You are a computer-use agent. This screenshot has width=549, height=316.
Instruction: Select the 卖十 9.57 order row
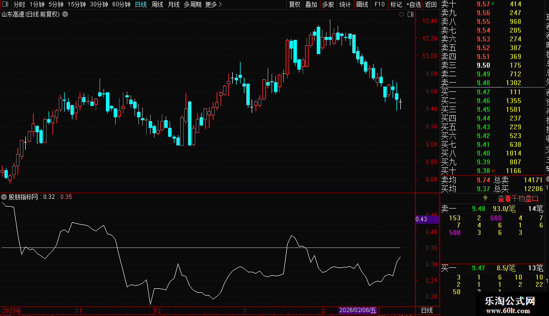[x=492, y=4]
